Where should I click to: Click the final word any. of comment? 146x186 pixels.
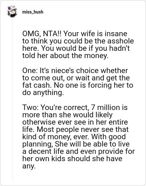pos(29,166)
